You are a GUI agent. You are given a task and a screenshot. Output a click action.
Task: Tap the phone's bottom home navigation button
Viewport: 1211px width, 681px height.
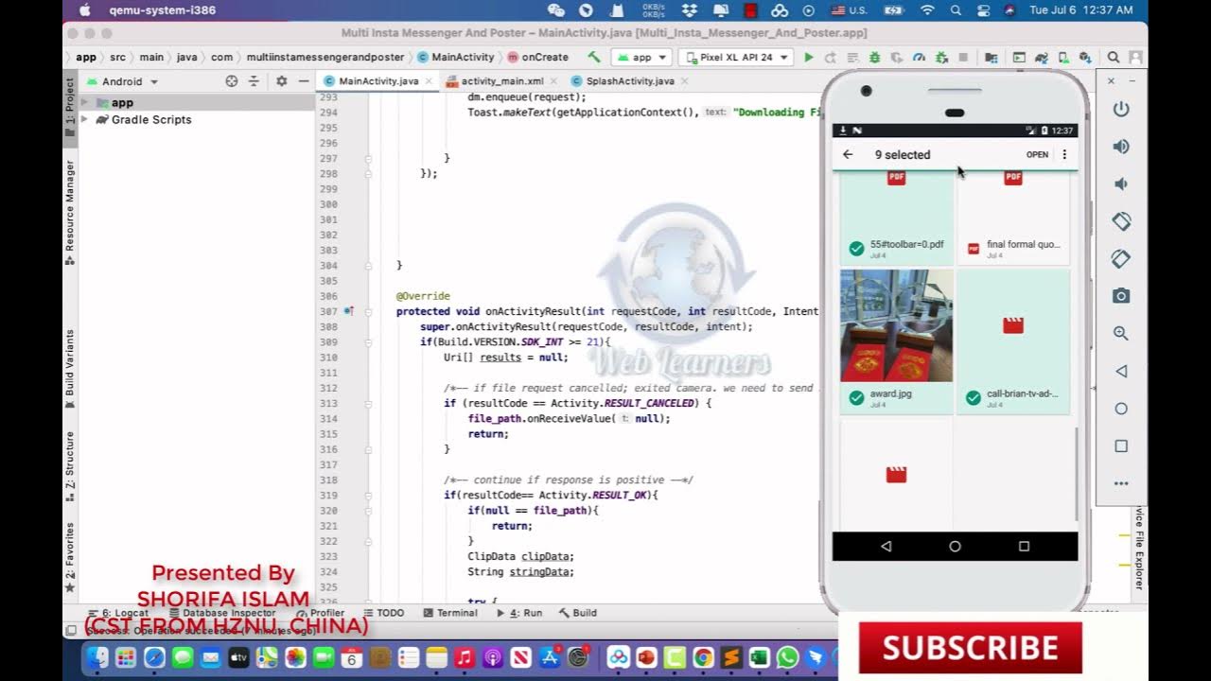955,546
